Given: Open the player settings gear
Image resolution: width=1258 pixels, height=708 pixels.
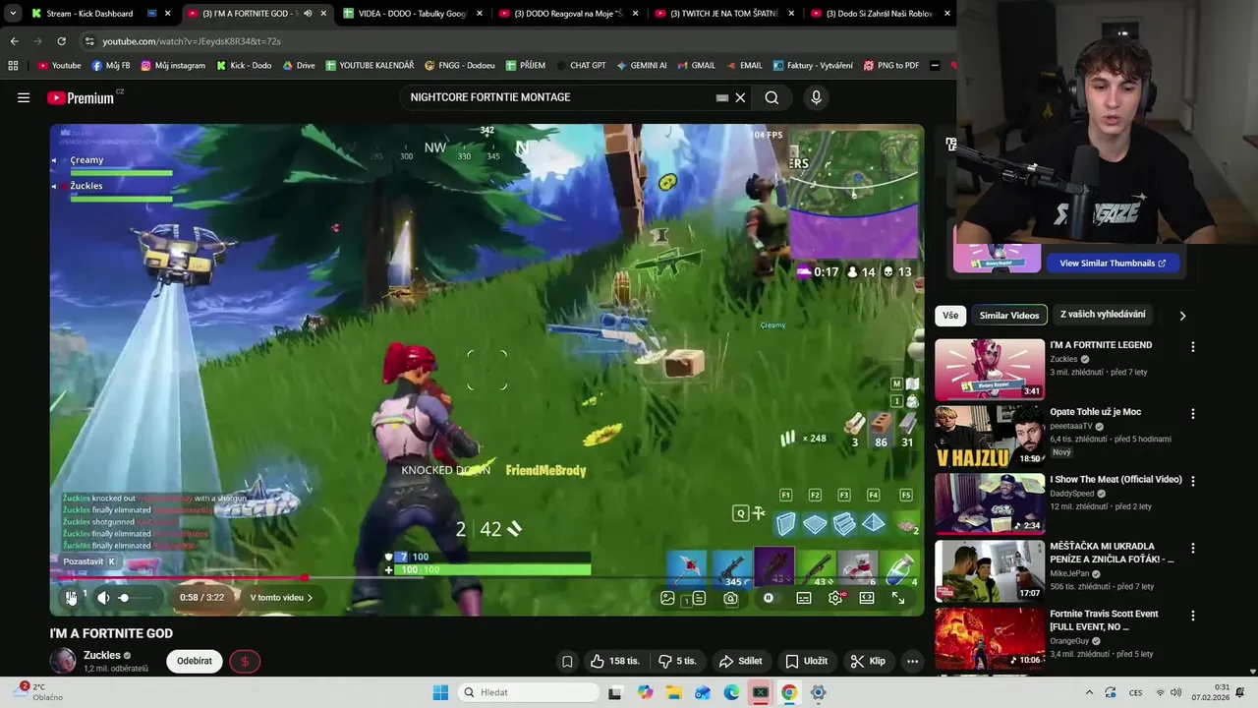Looking at the screenshot, I should tap(835, 597).
